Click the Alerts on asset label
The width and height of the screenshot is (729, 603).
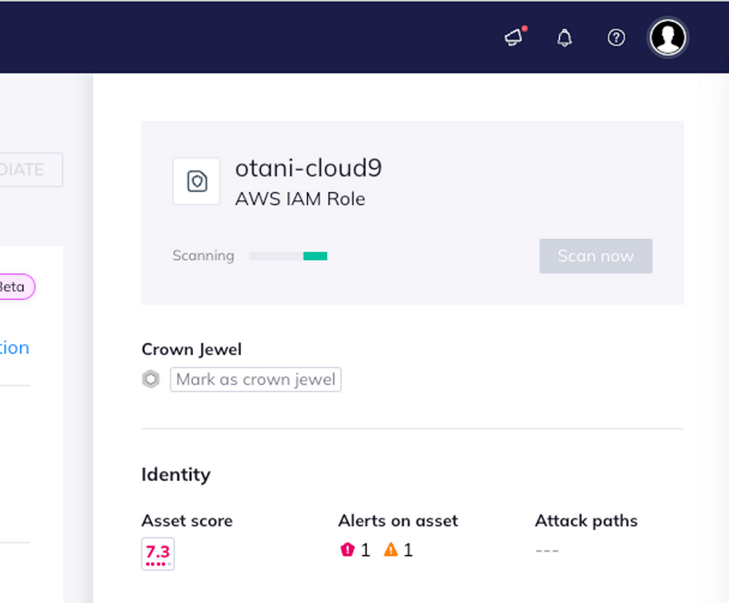(x=398, y=520)
